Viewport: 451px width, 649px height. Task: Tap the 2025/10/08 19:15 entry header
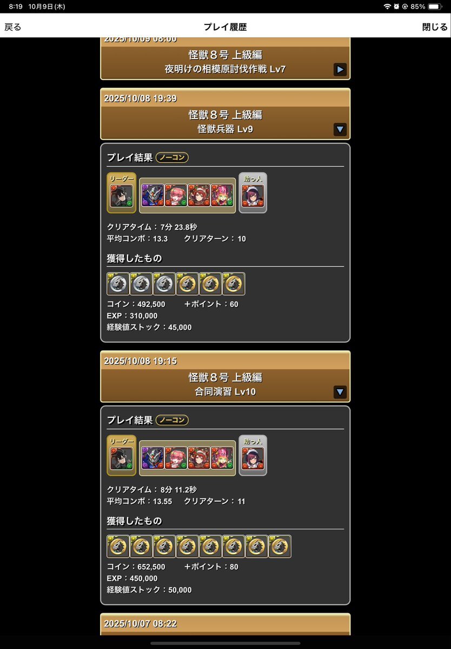pyautogui.click(x=225, y=377)
